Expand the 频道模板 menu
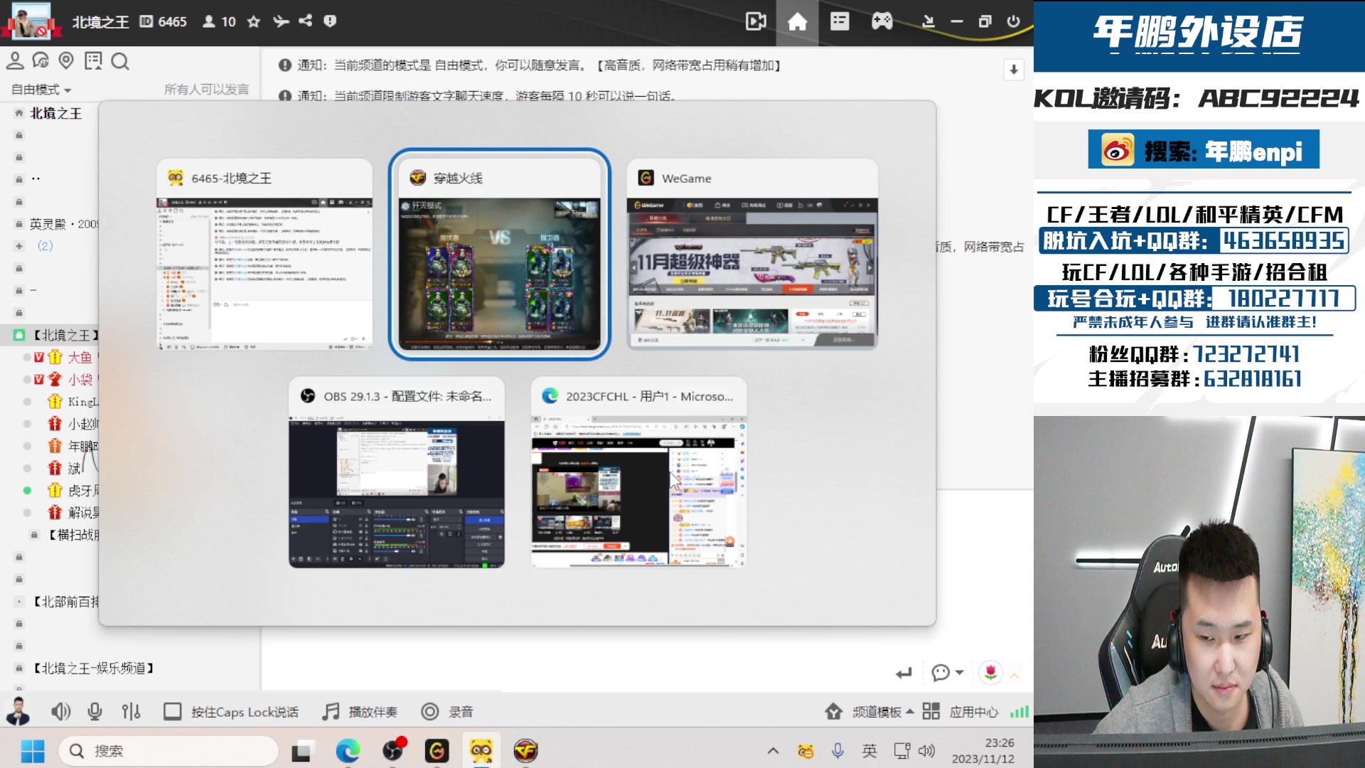1365x768 pixels. [x=869, y=712]
